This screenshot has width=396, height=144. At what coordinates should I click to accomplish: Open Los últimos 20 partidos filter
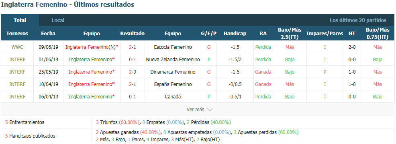[x=358, y=20]
